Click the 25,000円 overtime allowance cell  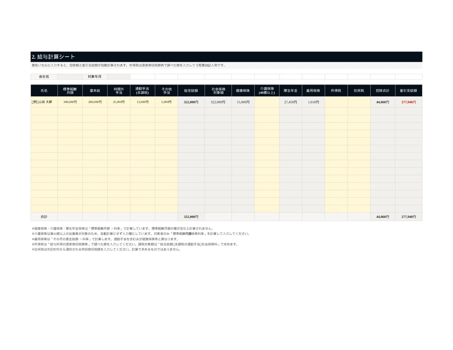point(119,102)
